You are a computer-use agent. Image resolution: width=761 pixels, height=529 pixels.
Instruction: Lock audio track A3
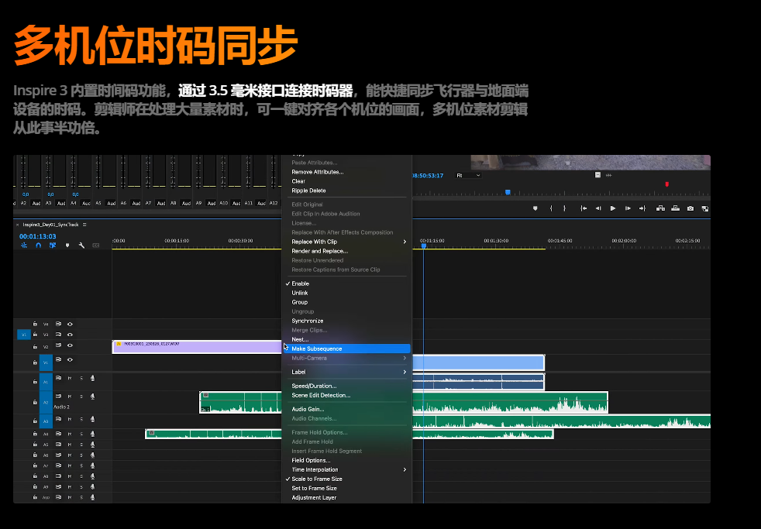point(35,421)
